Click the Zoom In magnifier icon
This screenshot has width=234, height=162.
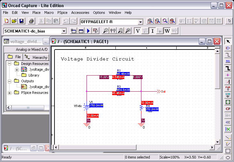(150, 21)
